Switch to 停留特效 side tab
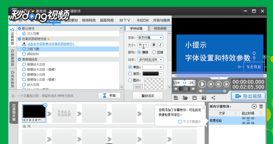This screenshot has width=273, height=144. click(12, 57)
